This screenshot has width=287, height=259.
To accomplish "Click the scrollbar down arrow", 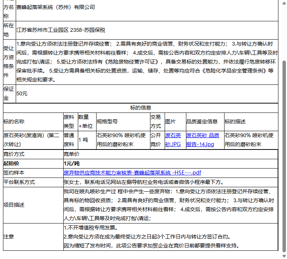I will pyautogui.click(x=284, y=256).
